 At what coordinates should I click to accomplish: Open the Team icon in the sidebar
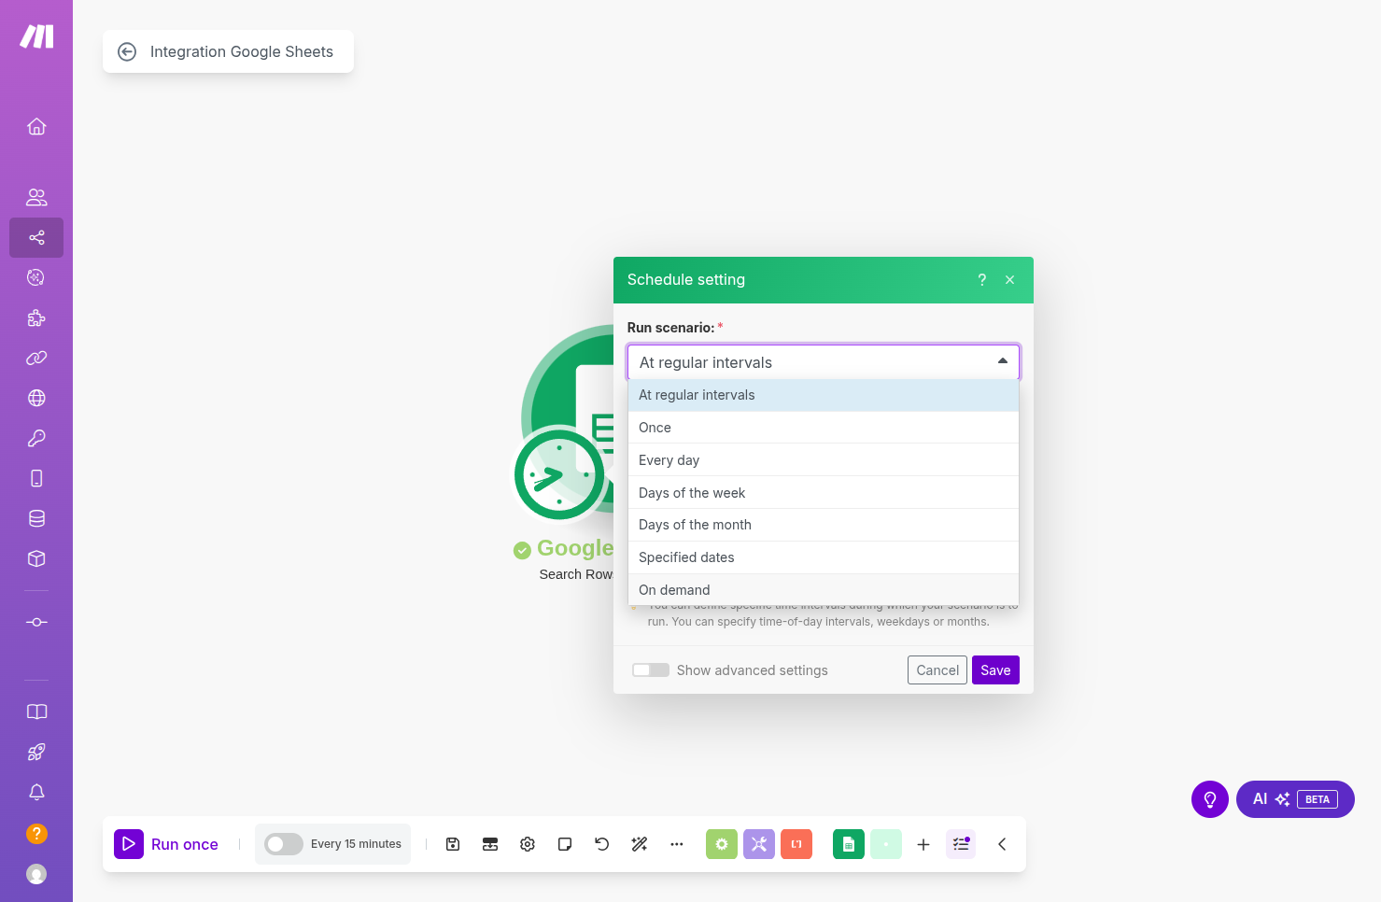[36, 197]
